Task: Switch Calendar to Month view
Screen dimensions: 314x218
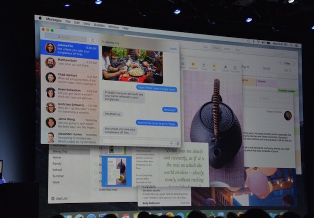Action: (227, 49)
